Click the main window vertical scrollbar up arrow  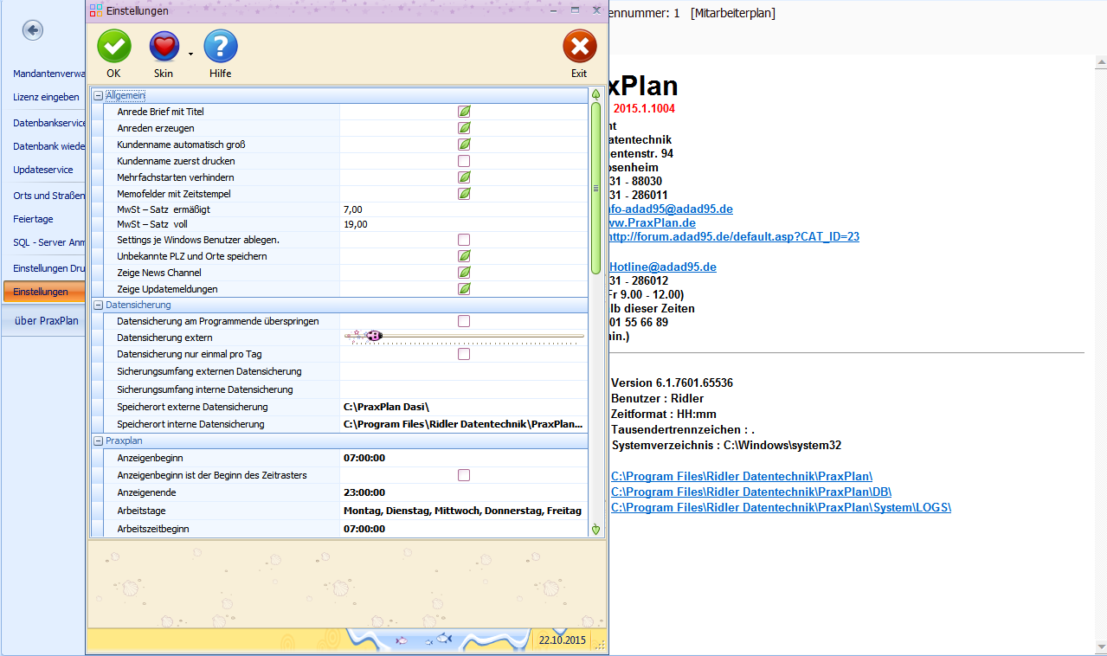click(x=1100, y=62)
